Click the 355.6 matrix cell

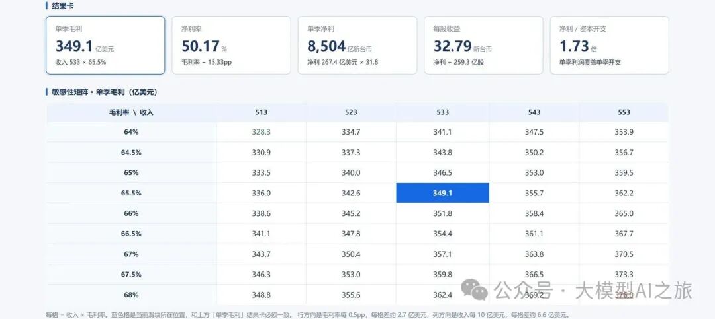click(x=351, y=295)
